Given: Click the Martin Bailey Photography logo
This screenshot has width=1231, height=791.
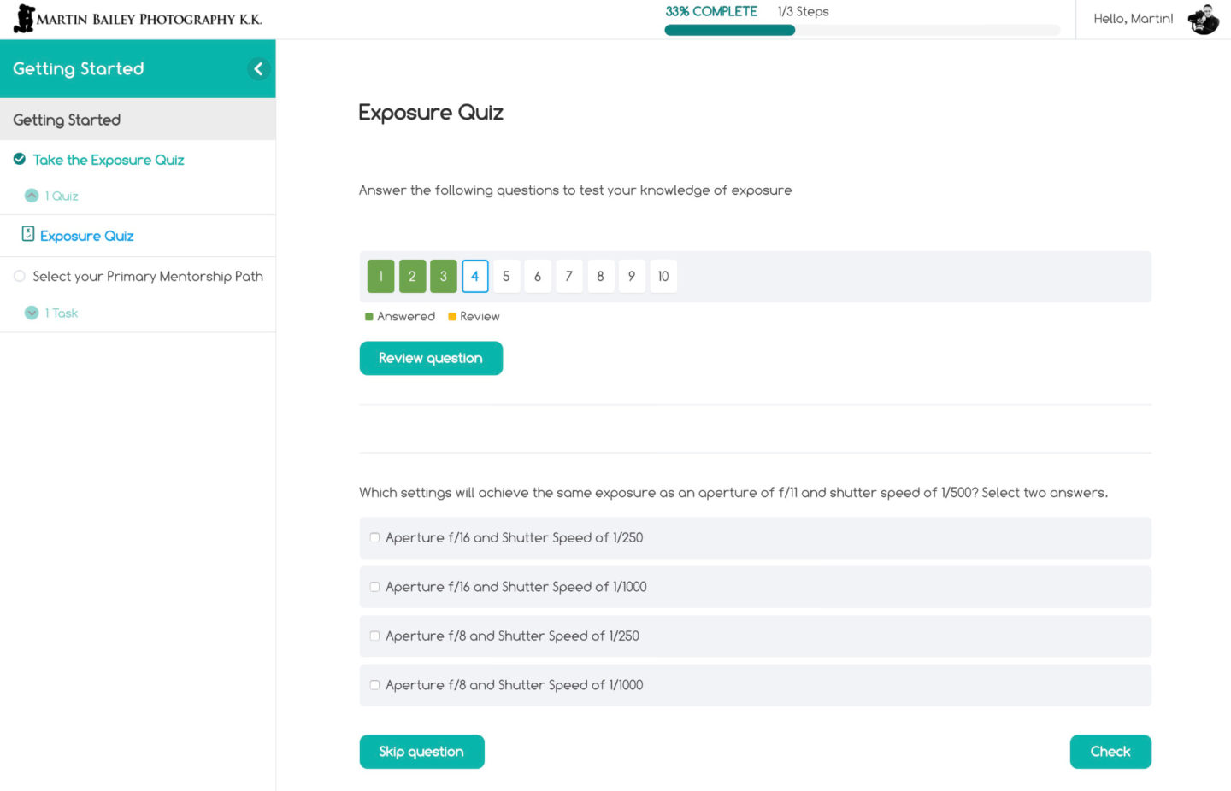Looking at the screenshot, I should click(x=137, y=19).
